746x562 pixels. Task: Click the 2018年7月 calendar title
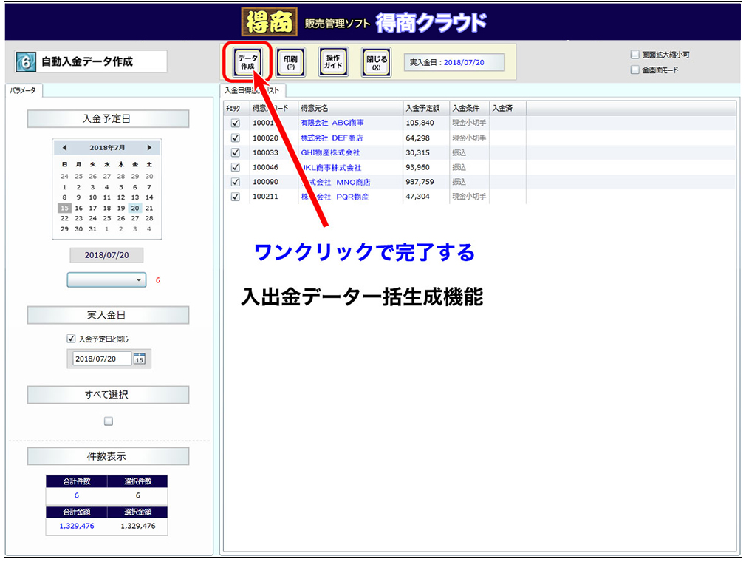tap(107, 148)
